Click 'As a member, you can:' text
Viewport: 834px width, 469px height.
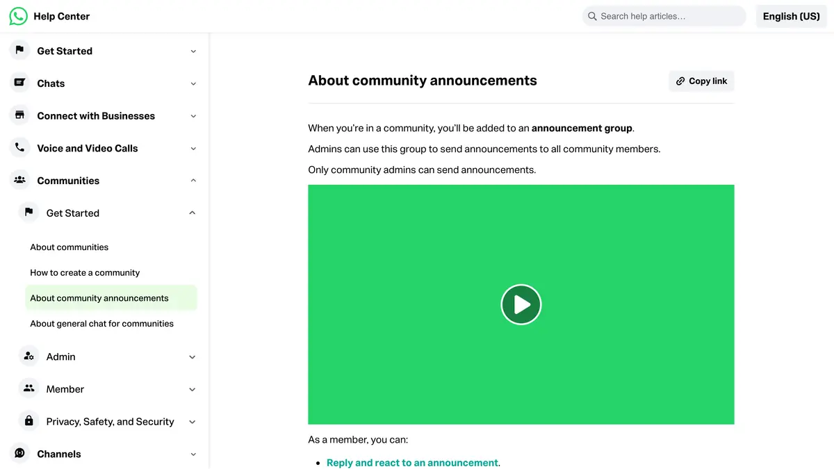tap(358, 440)
